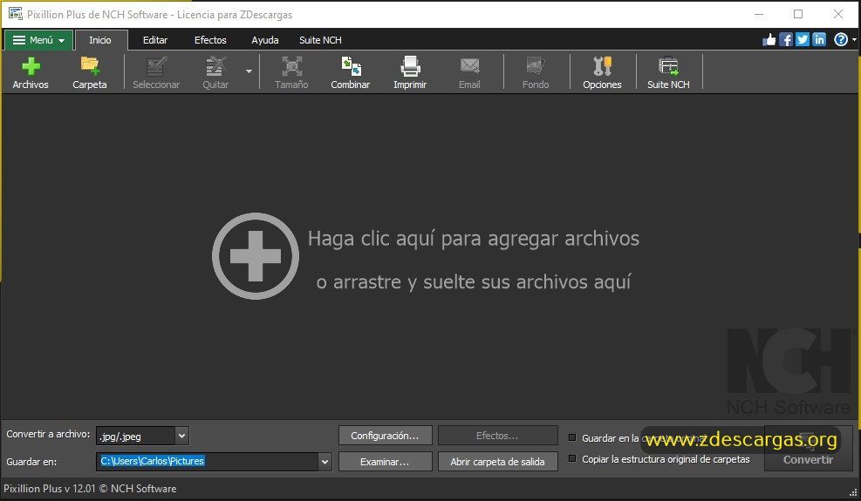Open the Twitter share icon
Image resolution: width=861 pixels, height=501 pixels.
click(x=803, y=39)
